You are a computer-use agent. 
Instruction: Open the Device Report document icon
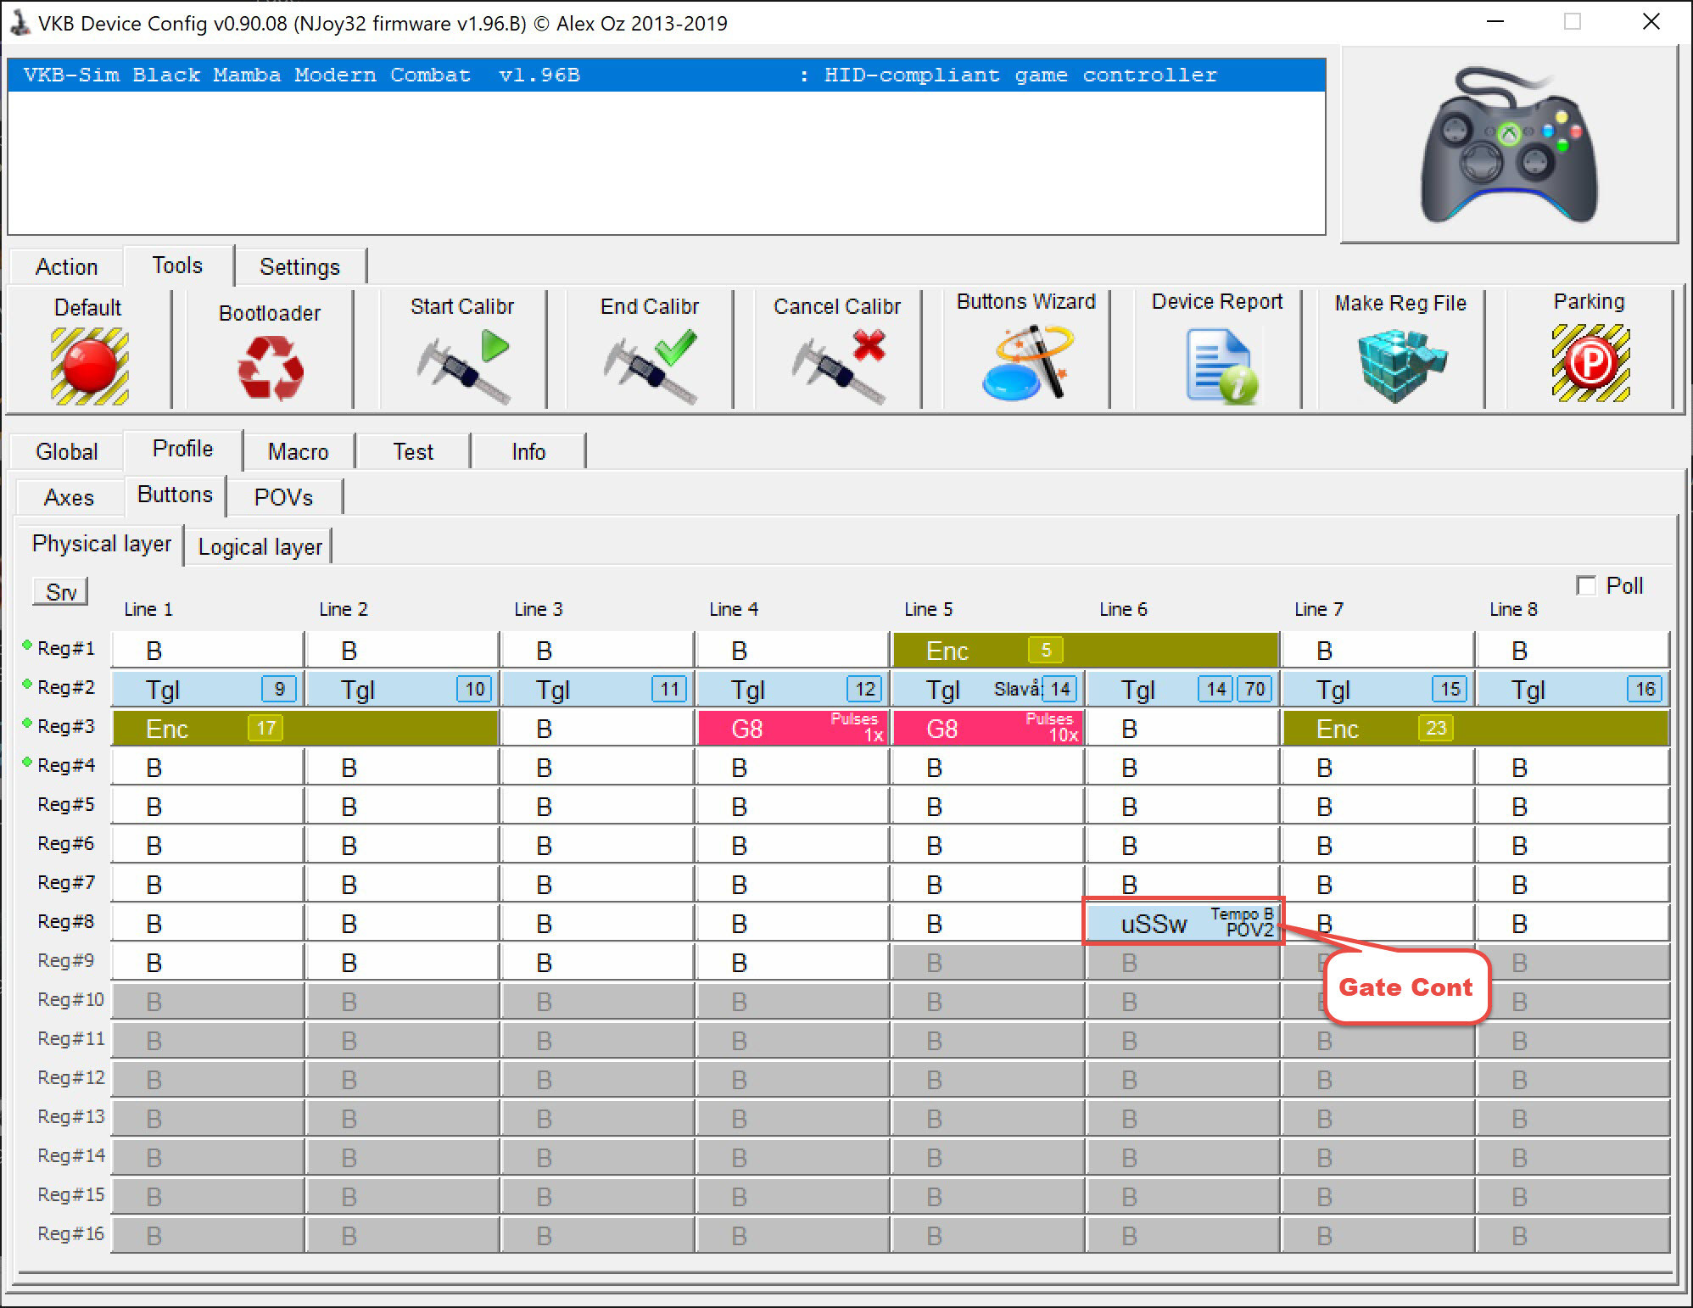[1221, 366]
